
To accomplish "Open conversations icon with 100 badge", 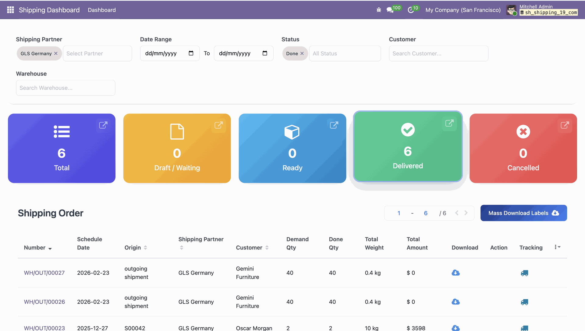I will (x=390, y=10).
